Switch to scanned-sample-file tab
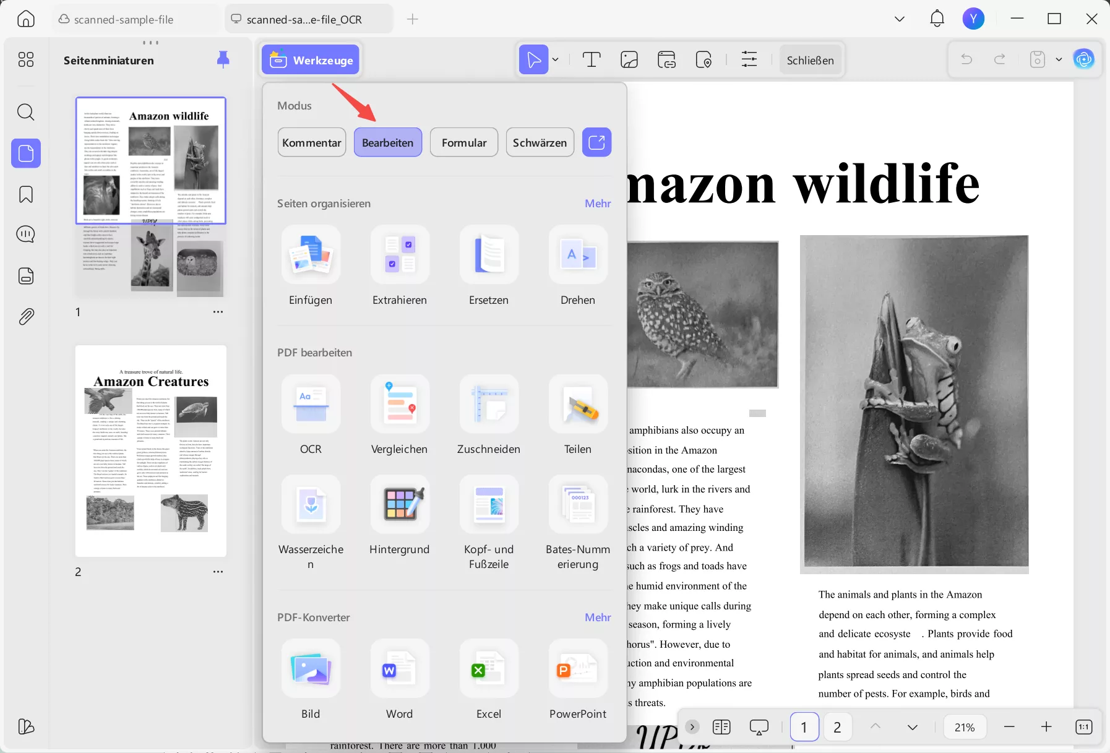Viewport: 1110px width, 753px height. (x=135, y=19)
